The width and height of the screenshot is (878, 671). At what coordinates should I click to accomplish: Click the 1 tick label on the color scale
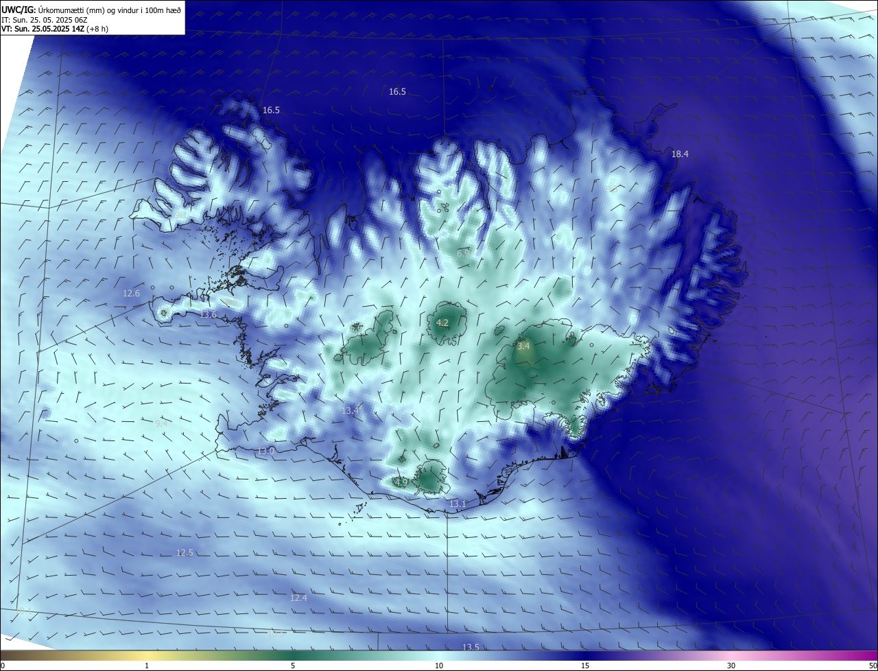[x=147, y=666]
